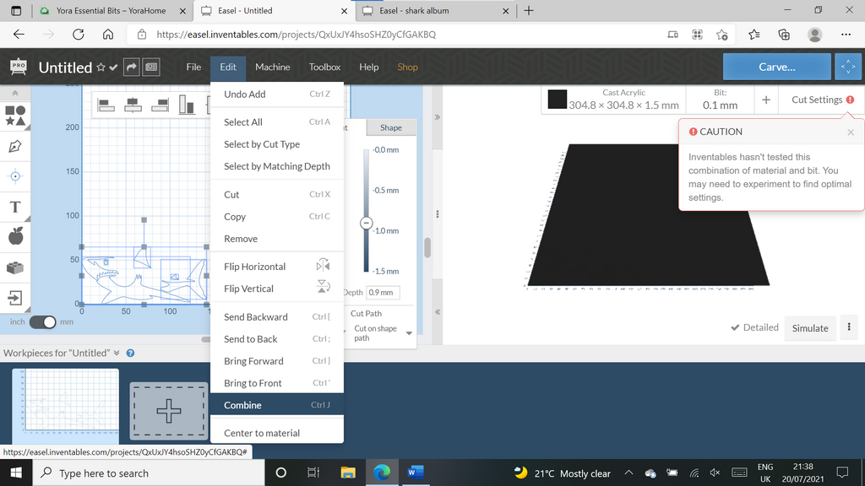Open Microsoft Word from taskbar
This screenshot has height=486, width=865.
[x=416, y=472]
